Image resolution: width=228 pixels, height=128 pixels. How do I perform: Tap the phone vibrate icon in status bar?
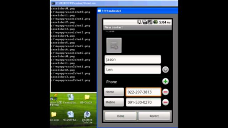(139, 22)
